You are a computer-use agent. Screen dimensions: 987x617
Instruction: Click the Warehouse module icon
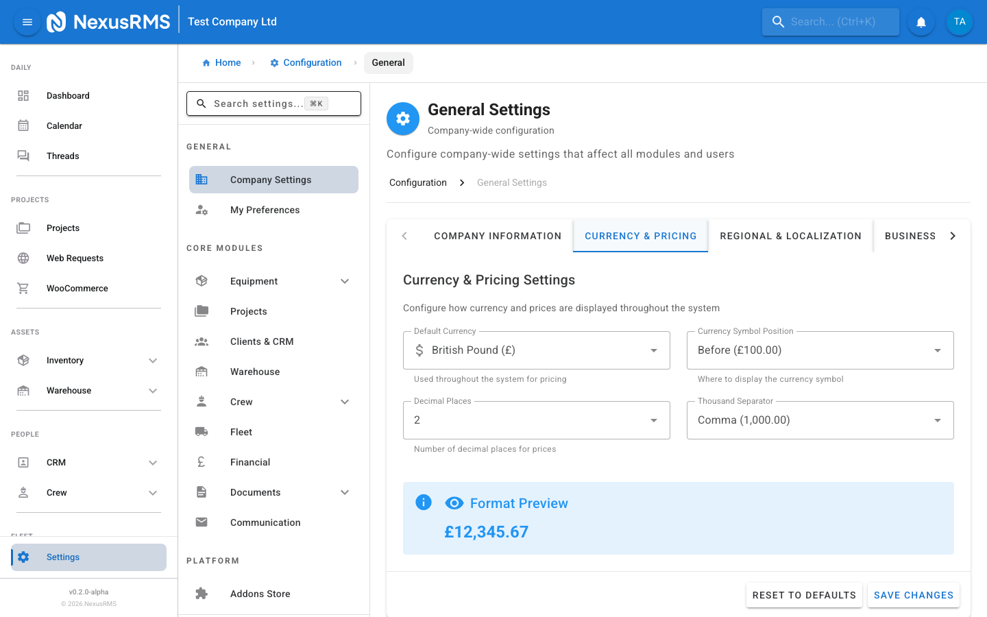coord(201,371)
